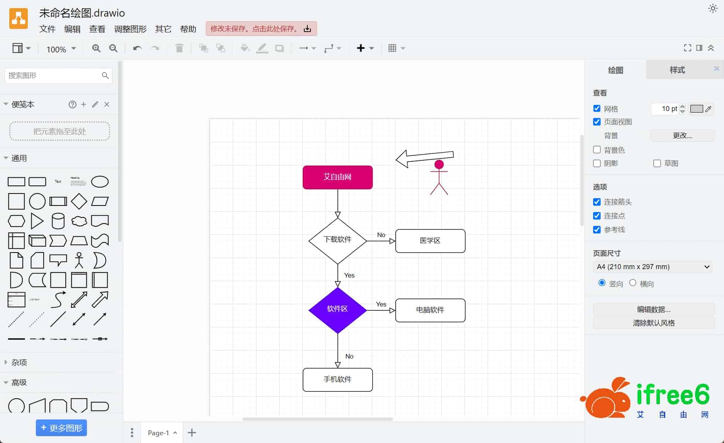Open the 调整图形 menu
This screenshot has width=724, height=443.
(130, 29)
